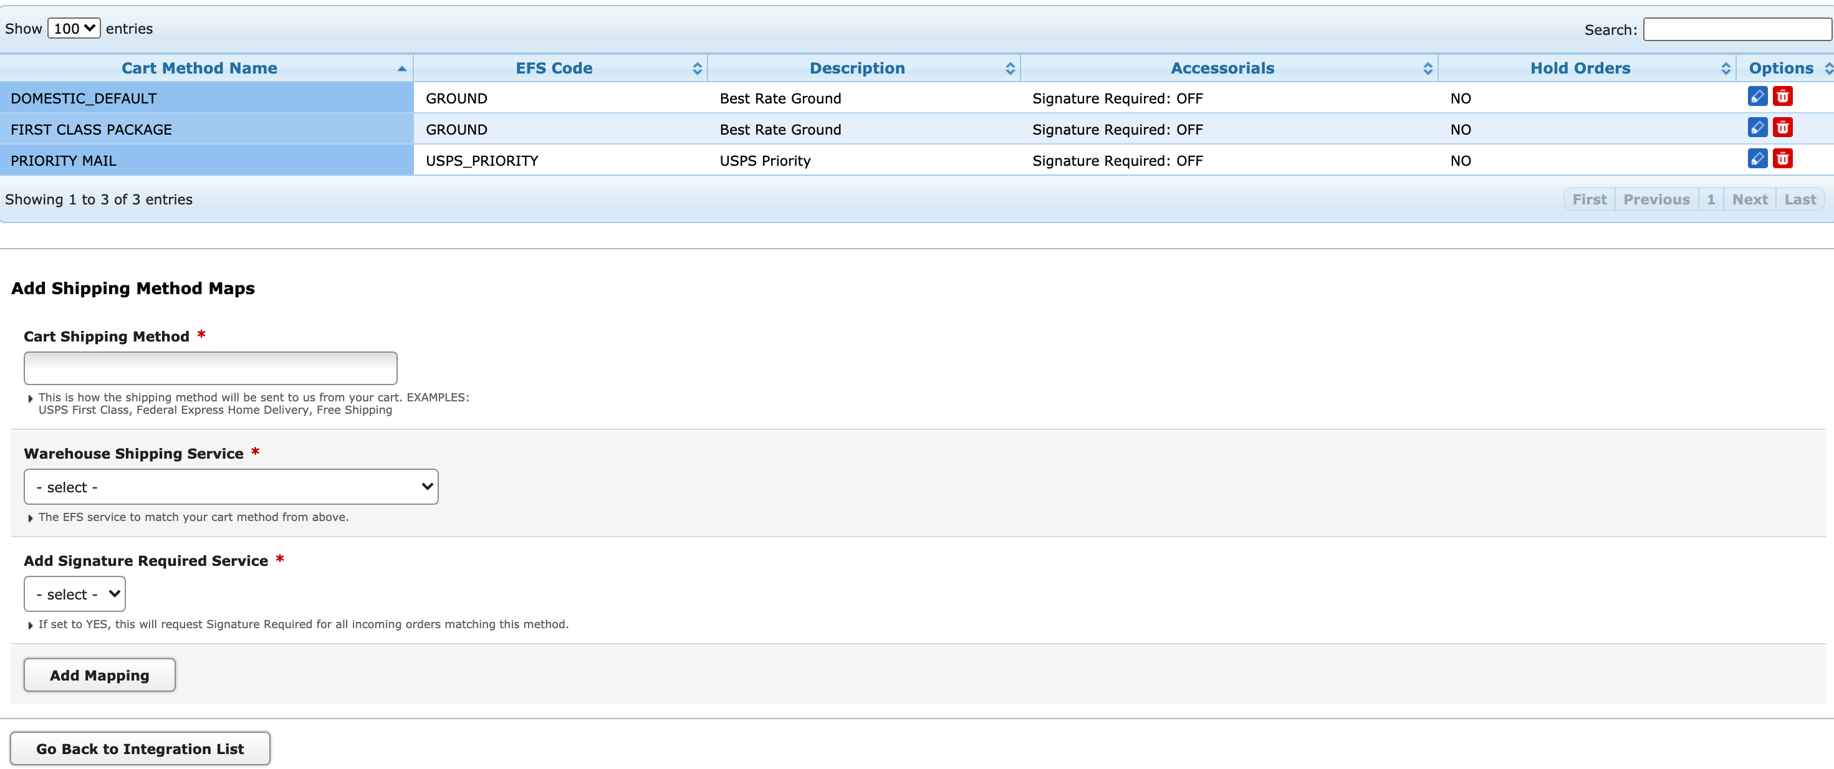Edit the DOMESTIC_DEFAULT mapping with the pencil icon
Viewport: 1834px width, 769px height.
point(1757,96)
